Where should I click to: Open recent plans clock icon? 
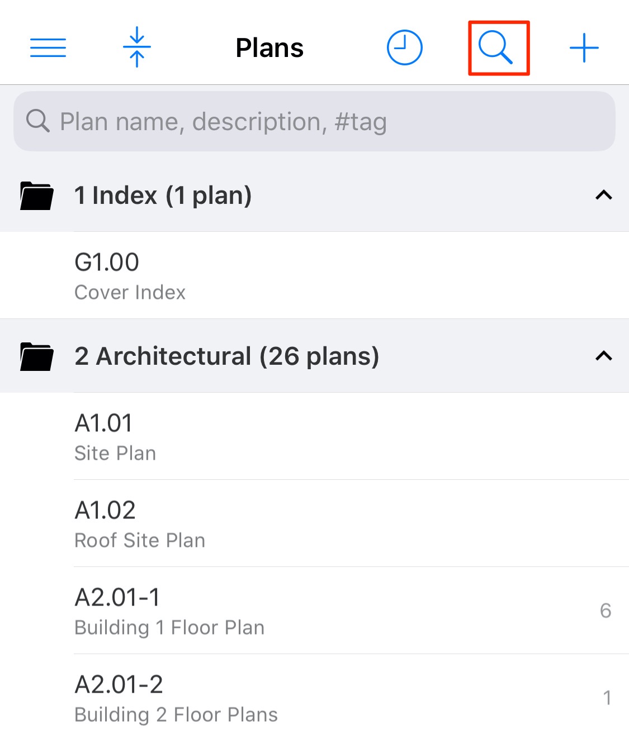(x=404, y=47)
